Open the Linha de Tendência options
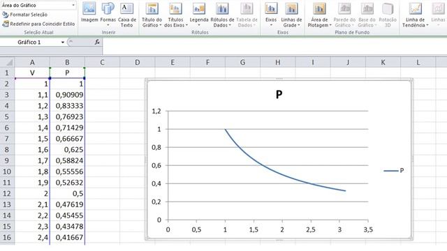Viewport: 447px width, 251px height. pos(416,15)
